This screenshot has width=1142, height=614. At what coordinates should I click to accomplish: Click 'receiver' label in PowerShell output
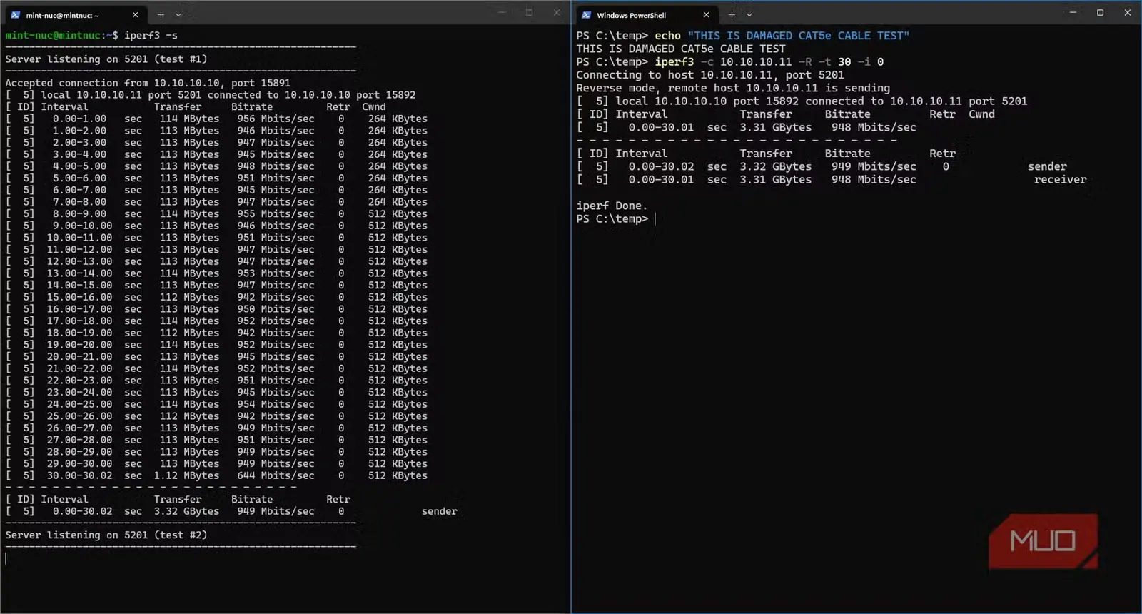[x=1060, y=180]
